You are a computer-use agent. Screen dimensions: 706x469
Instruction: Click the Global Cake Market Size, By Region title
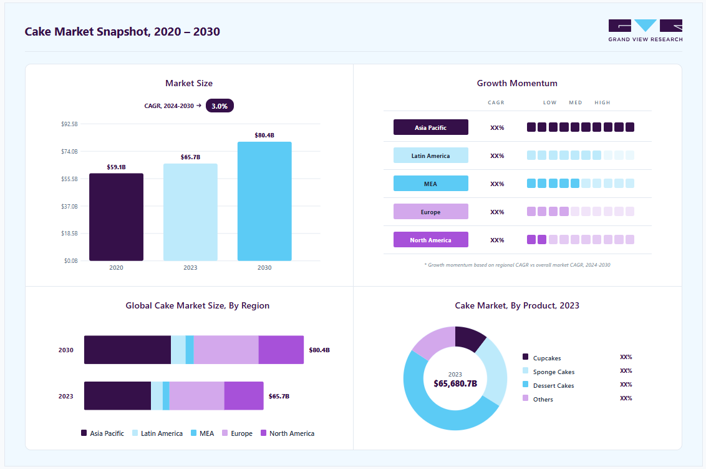(x=197, y=305)
